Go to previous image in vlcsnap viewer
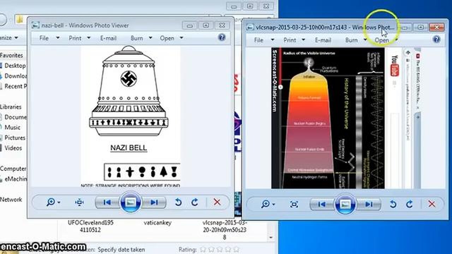The image size is (452, 254). (322, 204)
